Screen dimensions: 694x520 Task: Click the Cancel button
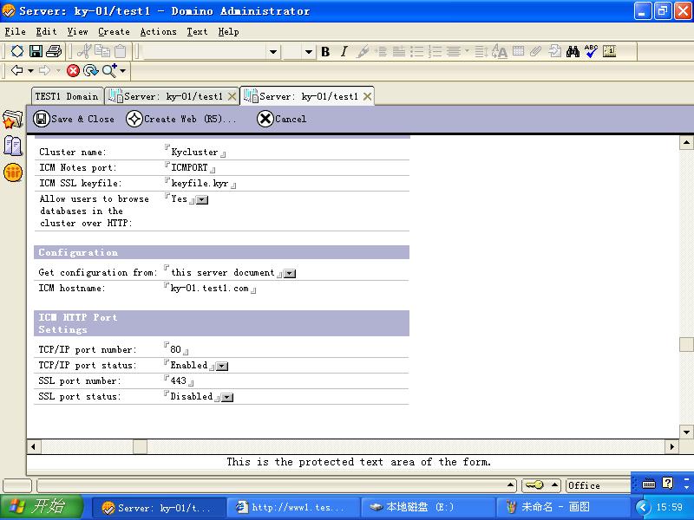282,119
